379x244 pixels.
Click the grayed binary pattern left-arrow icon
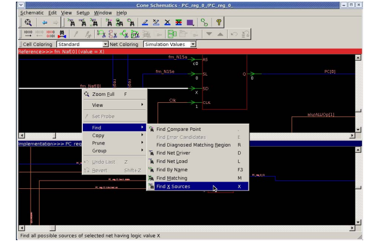[x=39, y=34]
